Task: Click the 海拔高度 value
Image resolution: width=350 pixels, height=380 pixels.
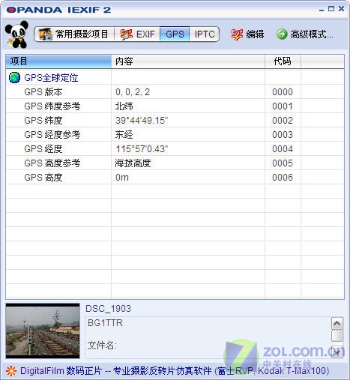Action: [x=133, y=163]
